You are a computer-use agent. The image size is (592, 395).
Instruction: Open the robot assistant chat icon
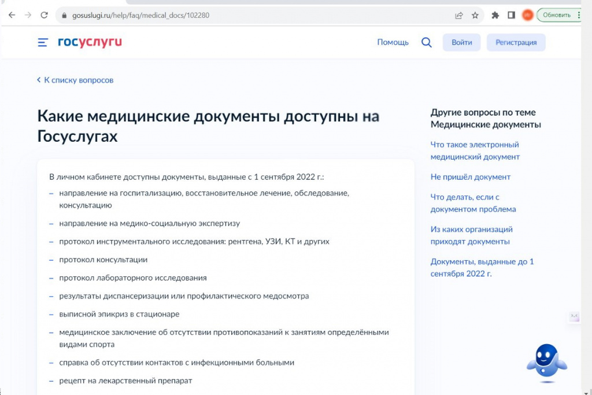click(547, 362)
